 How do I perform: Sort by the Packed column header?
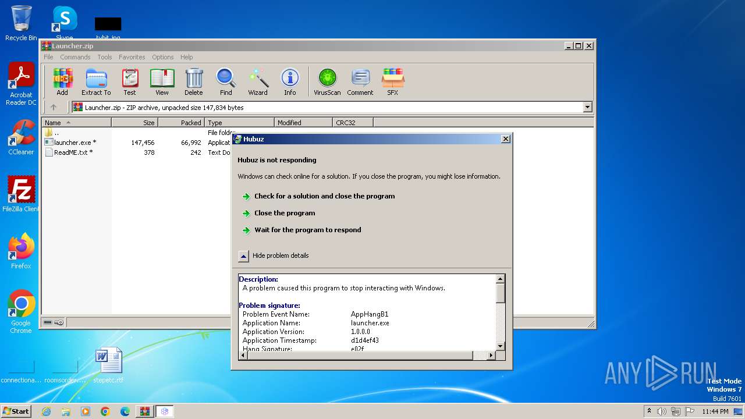tap(181, 122)
